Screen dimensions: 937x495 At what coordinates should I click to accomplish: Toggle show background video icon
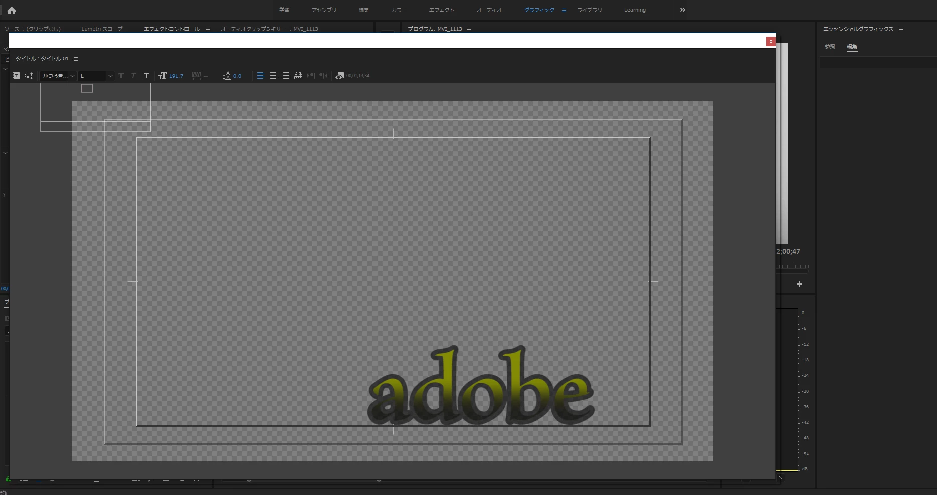tap(339, 76)
